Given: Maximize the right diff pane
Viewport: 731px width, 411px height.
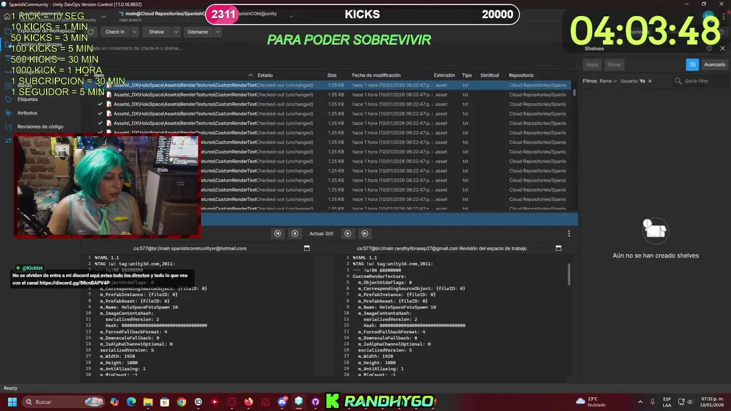Looking at the screenshot, I should 559,248.
